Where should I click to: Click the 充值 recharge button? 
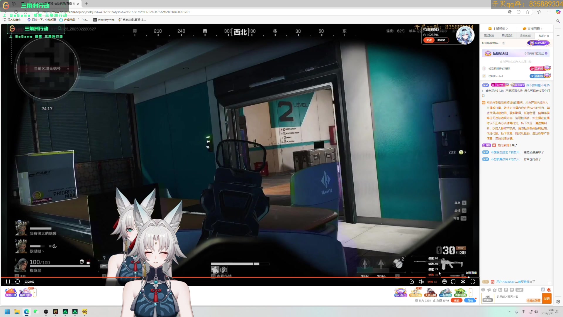click(x=457, y=300)
